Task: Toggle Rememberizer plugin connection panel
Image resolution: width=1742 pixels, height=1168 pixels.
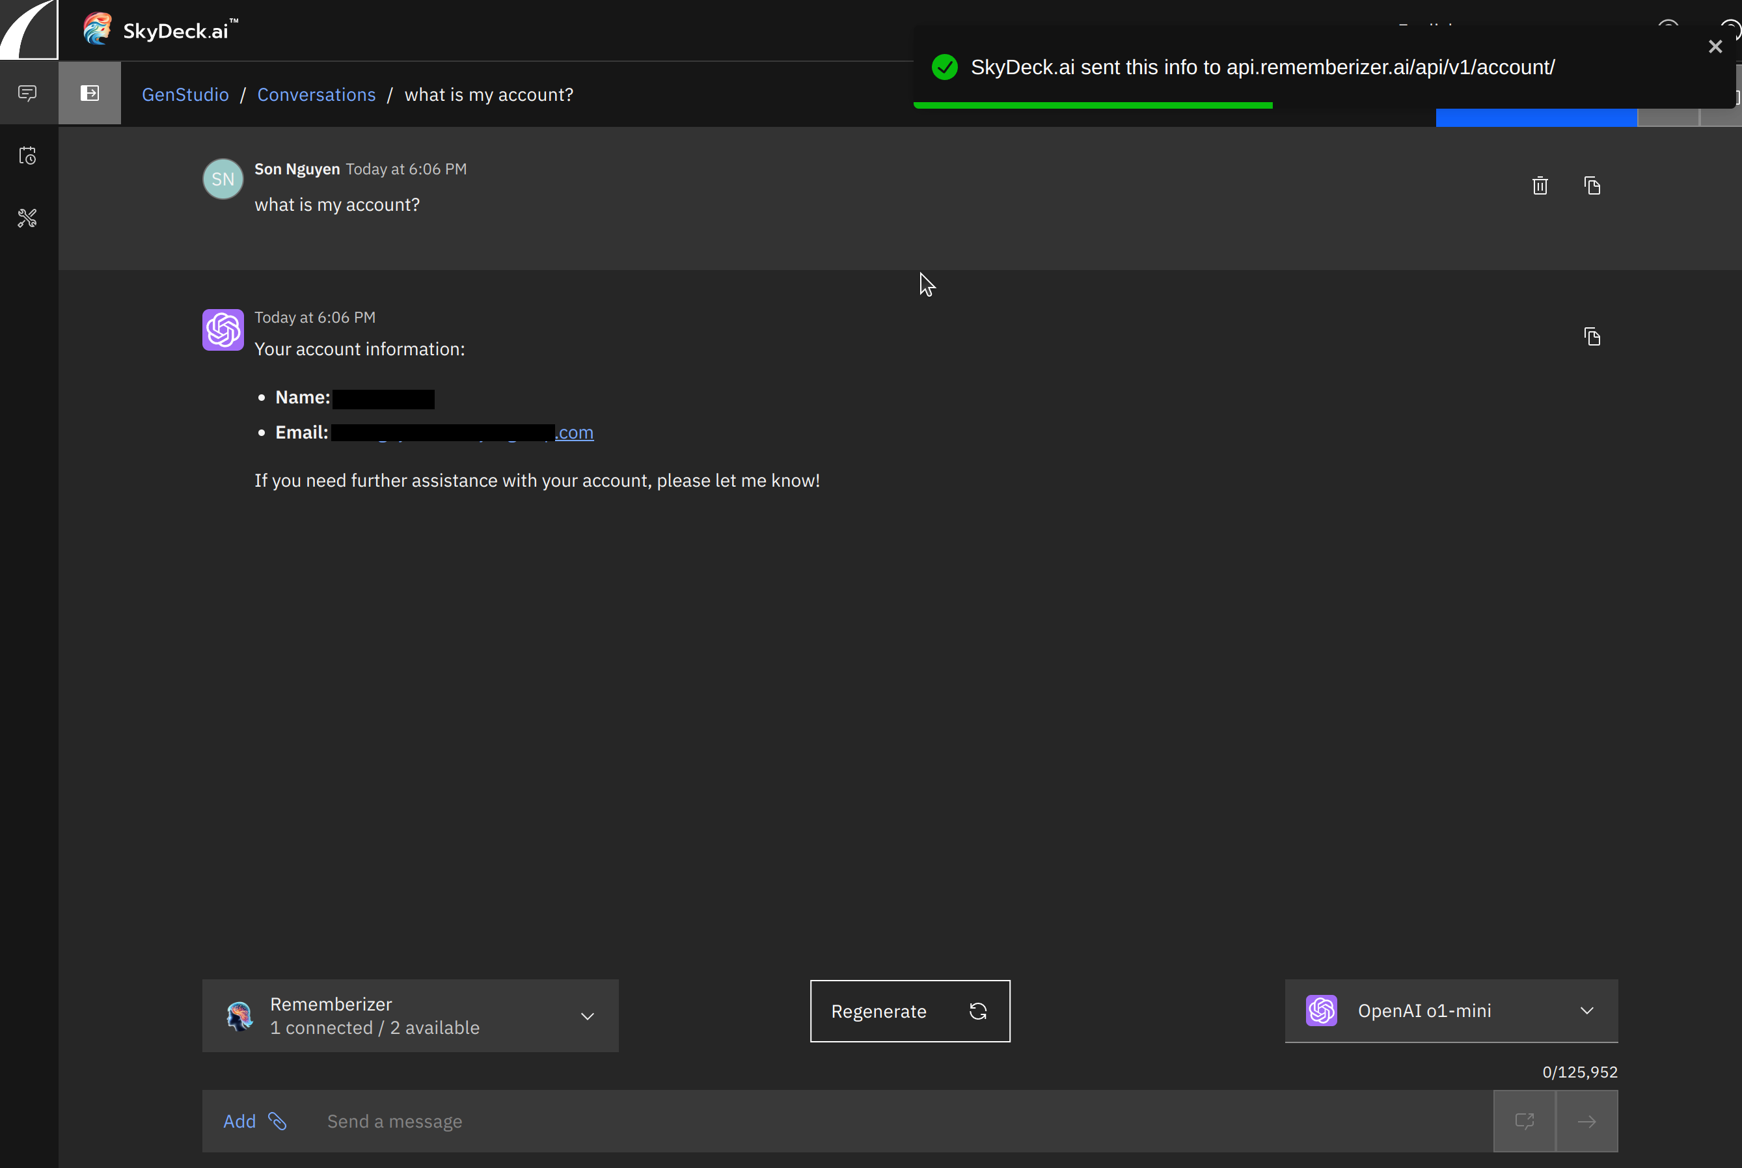Action: click(x=411, y=1015)
